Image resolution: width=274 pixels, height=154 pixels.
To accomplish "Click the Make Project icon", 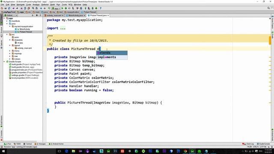I will 49,8.
